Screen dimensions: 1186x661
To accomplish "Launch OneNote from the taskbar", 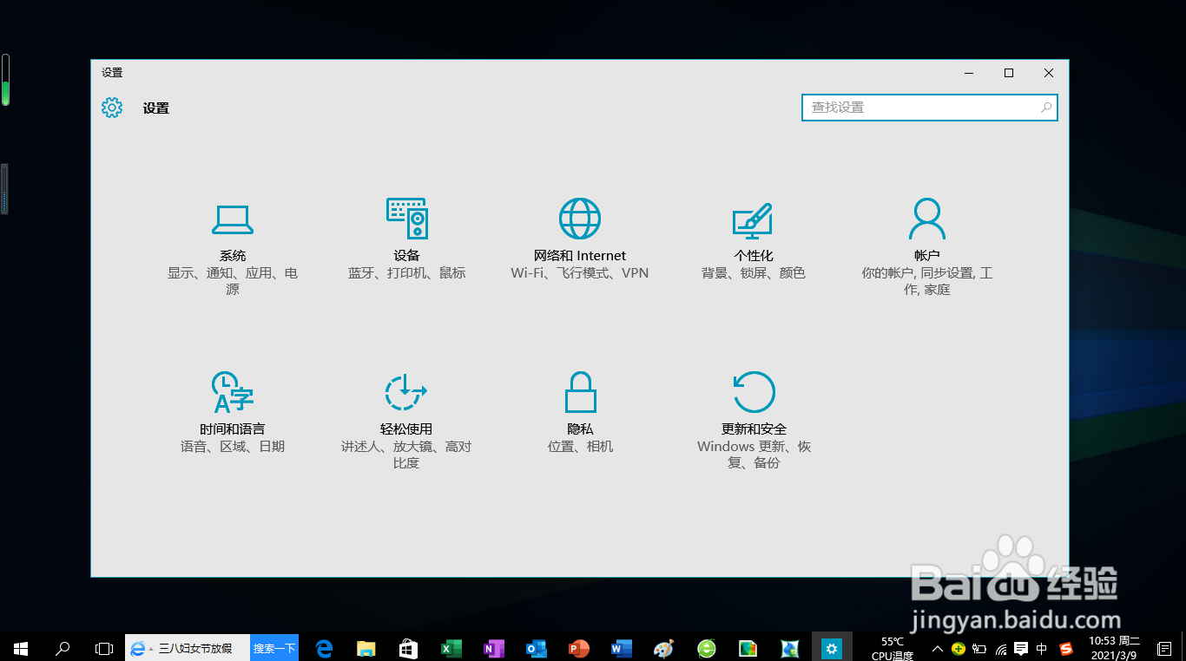I will 493,648.
